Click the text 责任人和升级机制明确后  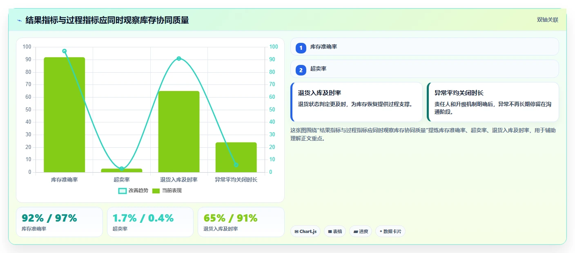pos(464,104)
